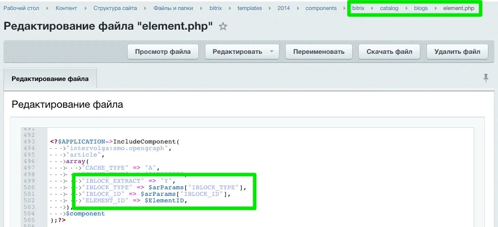Add page to favorites with star icon
Image resolution: width=498 pixels, height=227 pixels.
pyautogui.click(x=223, y=27)
